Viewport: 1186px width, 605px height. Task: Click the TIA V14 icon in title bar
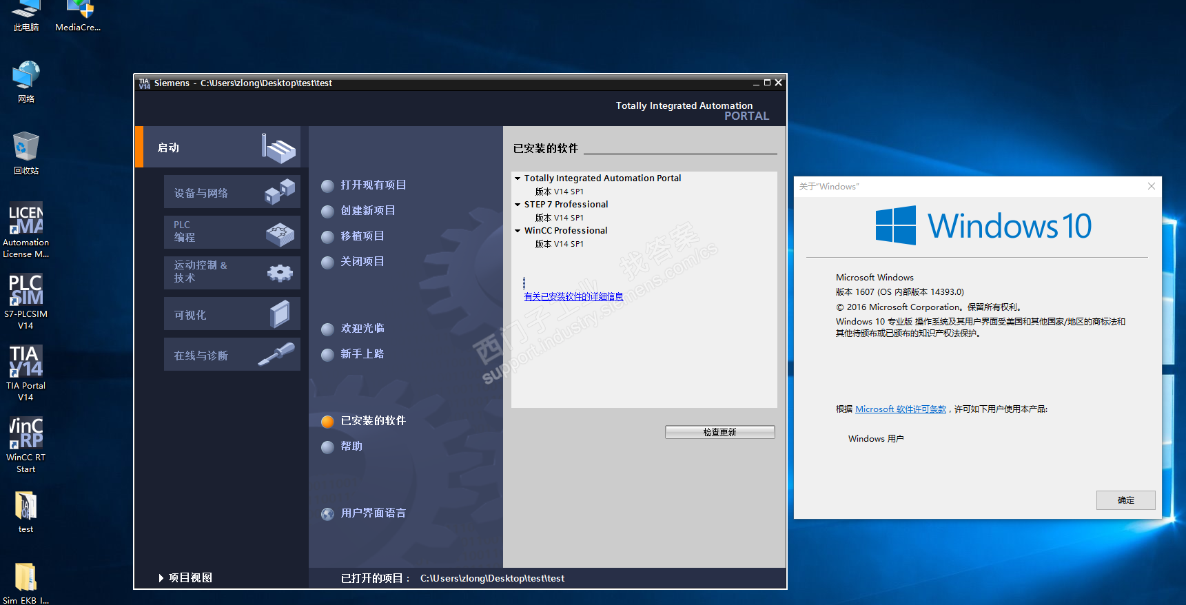click(144, 83)
